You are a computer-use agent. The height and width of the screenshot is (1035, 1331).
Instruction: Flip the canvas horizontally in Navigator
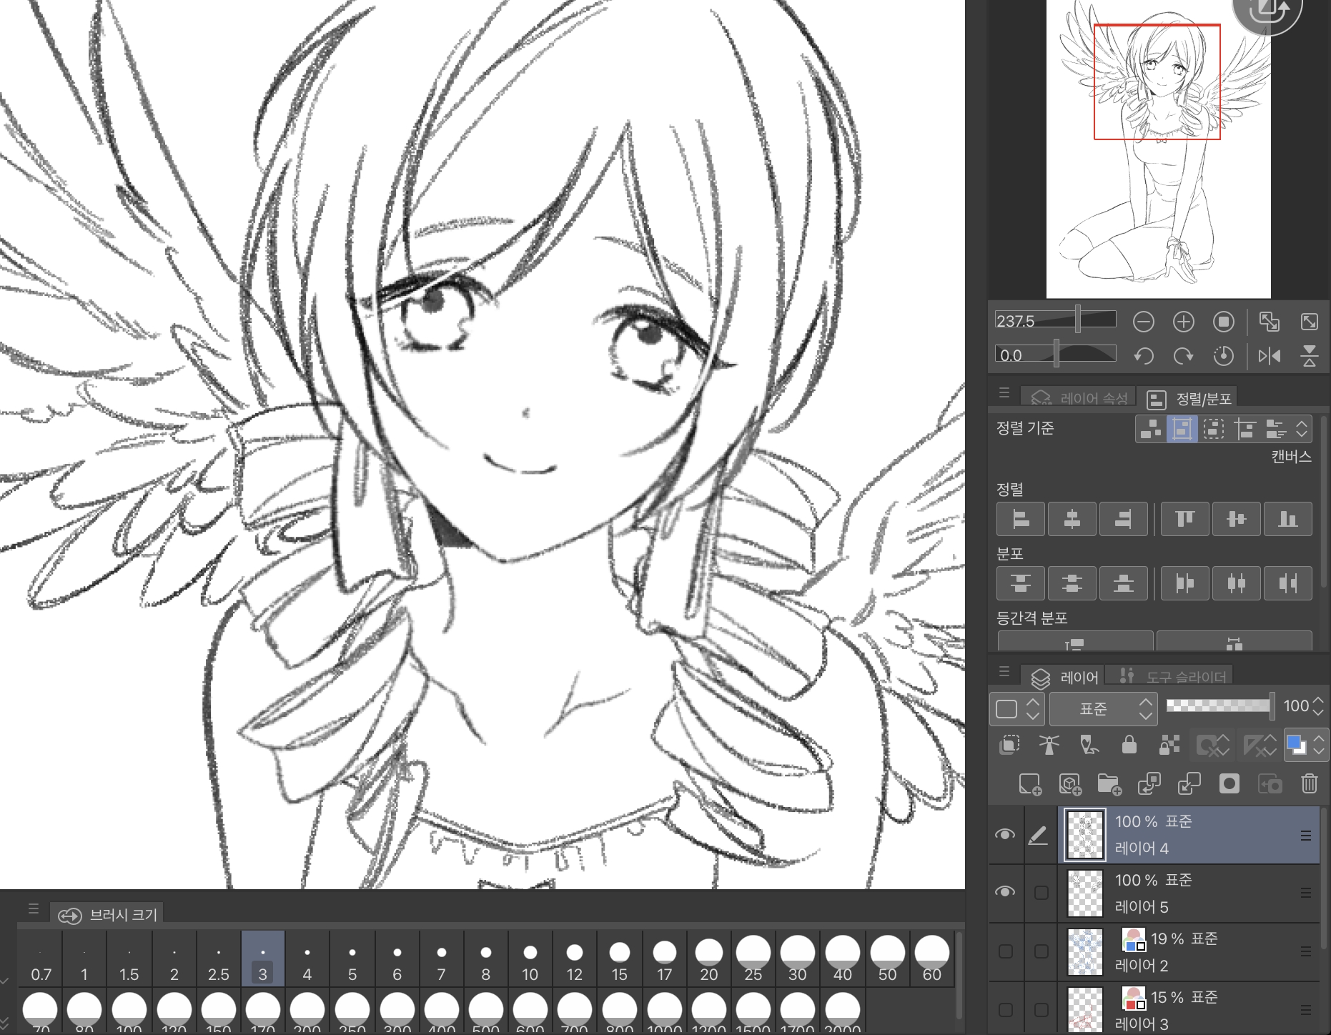(1270, 356)
